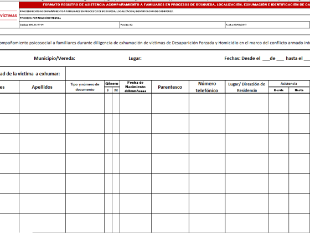
Task: Click first blank cell under Apellidos header
Action: [x=42, y=103]
